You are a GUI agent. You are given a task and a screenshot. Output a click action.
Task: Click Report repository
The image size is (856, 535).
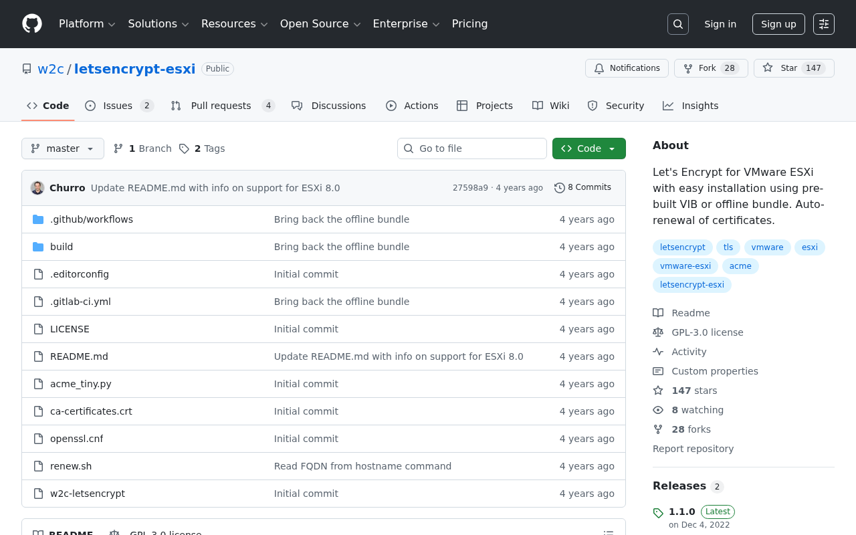pos(693,449)
